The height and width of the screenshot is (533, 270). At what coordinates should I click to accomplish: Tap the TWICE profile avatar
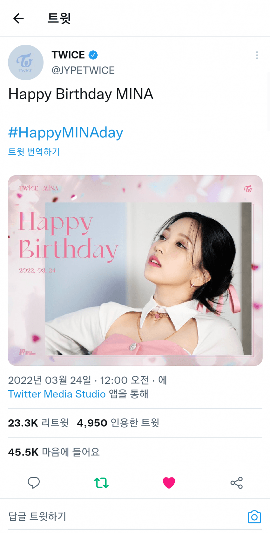pos(25,62)
